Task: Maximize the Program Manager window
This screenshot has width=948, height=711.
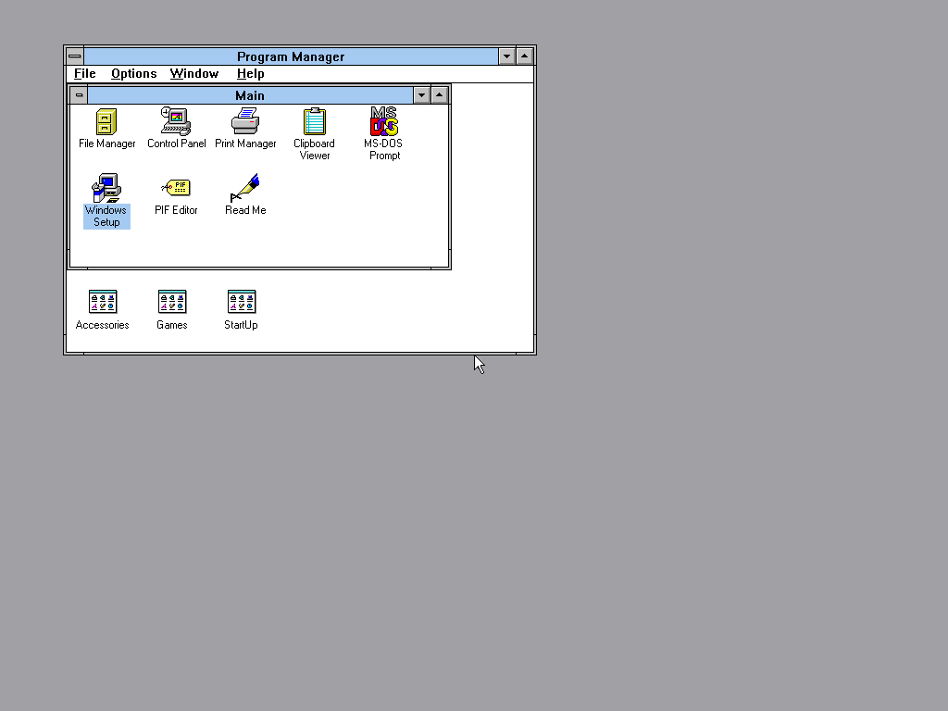Action: pyautogui.click(x=523, y=56)
